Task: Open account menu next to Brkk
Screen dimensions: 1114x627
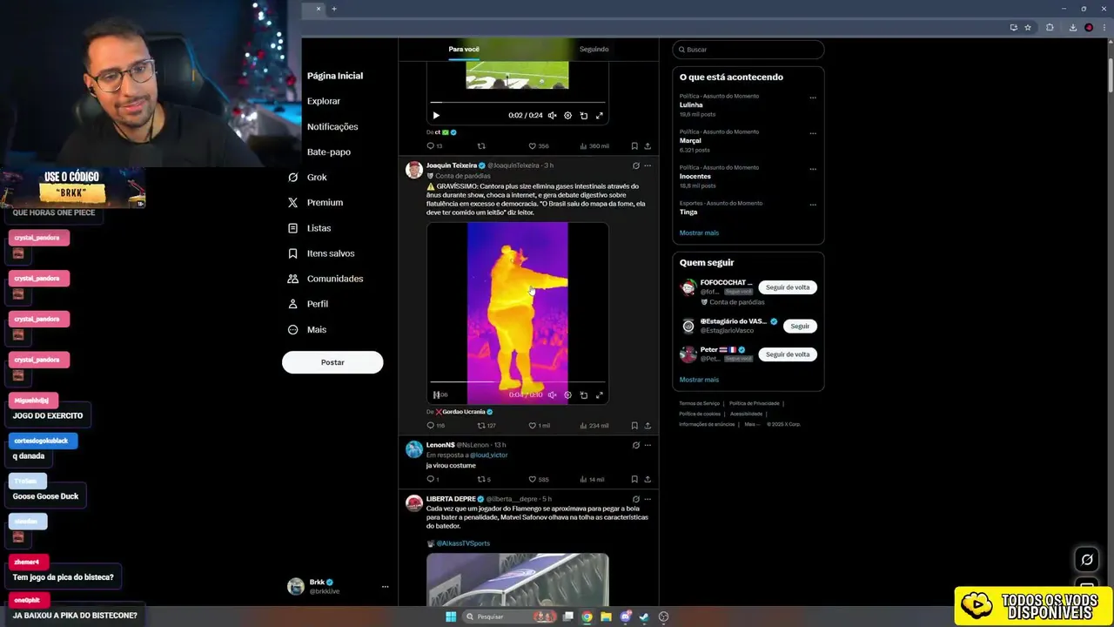Action: pyautogui.click(x=385, y=587)
